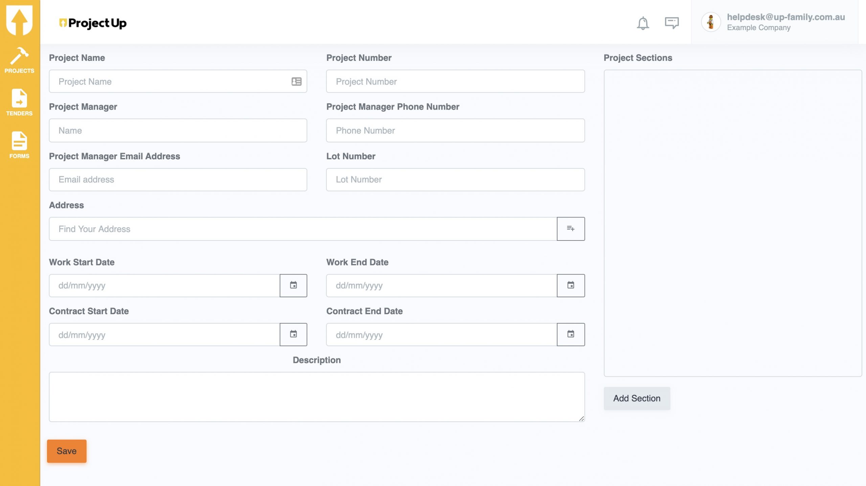
Task: Open the notifications bell icon
Action: tap(643, 23)
